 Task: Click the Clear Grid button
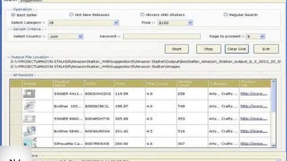237,49
